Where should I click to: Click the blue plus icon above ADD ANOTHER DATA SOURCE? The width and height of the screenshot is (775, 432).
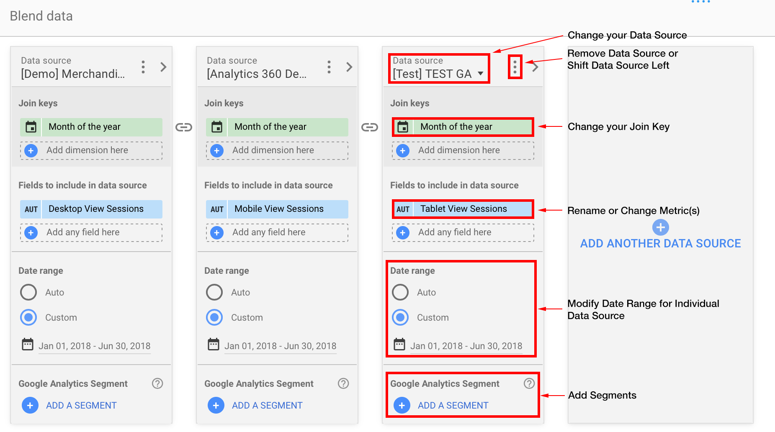(x=660, y=227)
